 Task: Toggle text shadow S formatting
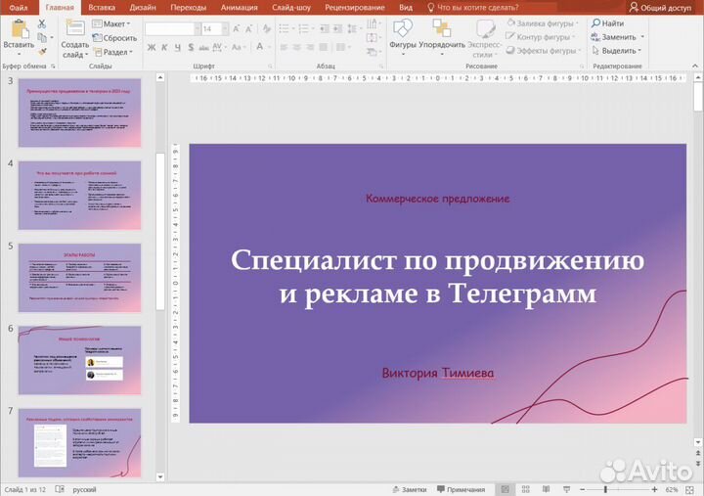pyautogui.click(x=191, y=47)
